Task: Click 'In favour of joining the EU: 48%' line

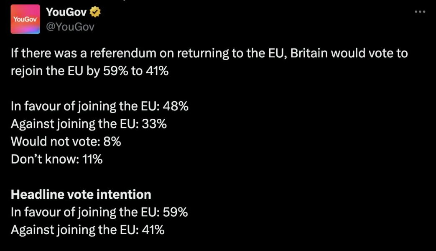Action: point(99,106)
